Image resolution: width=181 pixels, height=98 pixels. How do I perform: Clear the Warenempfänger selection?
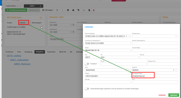126,36
